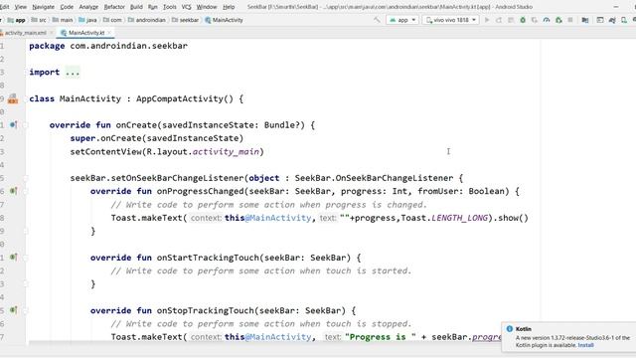636x358 pixels.
Task: Open the Refactor menu
Action: [x=114, y=7]
